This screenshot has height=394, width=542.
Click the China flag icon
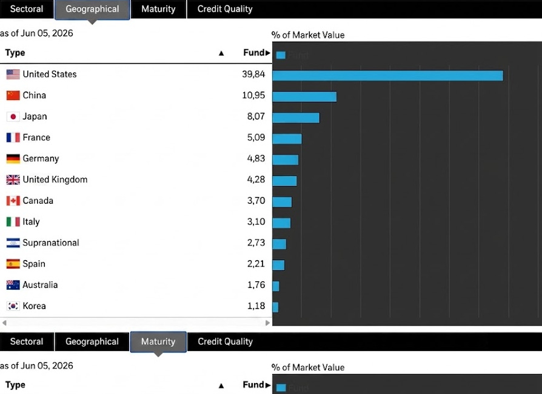tap(13, 95)
